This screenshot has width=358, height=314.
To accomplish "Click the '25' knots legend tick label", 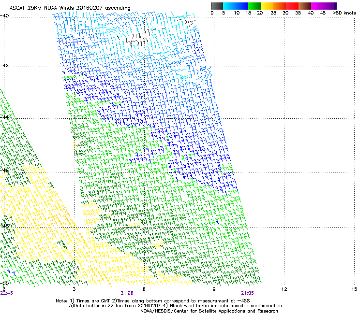I will pos(273,13).
